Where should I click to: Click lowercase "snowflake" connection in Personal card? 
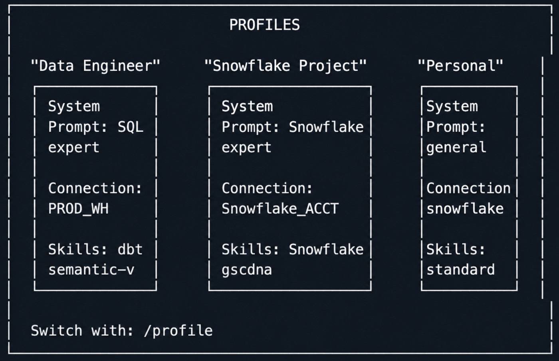coord(465,209)
